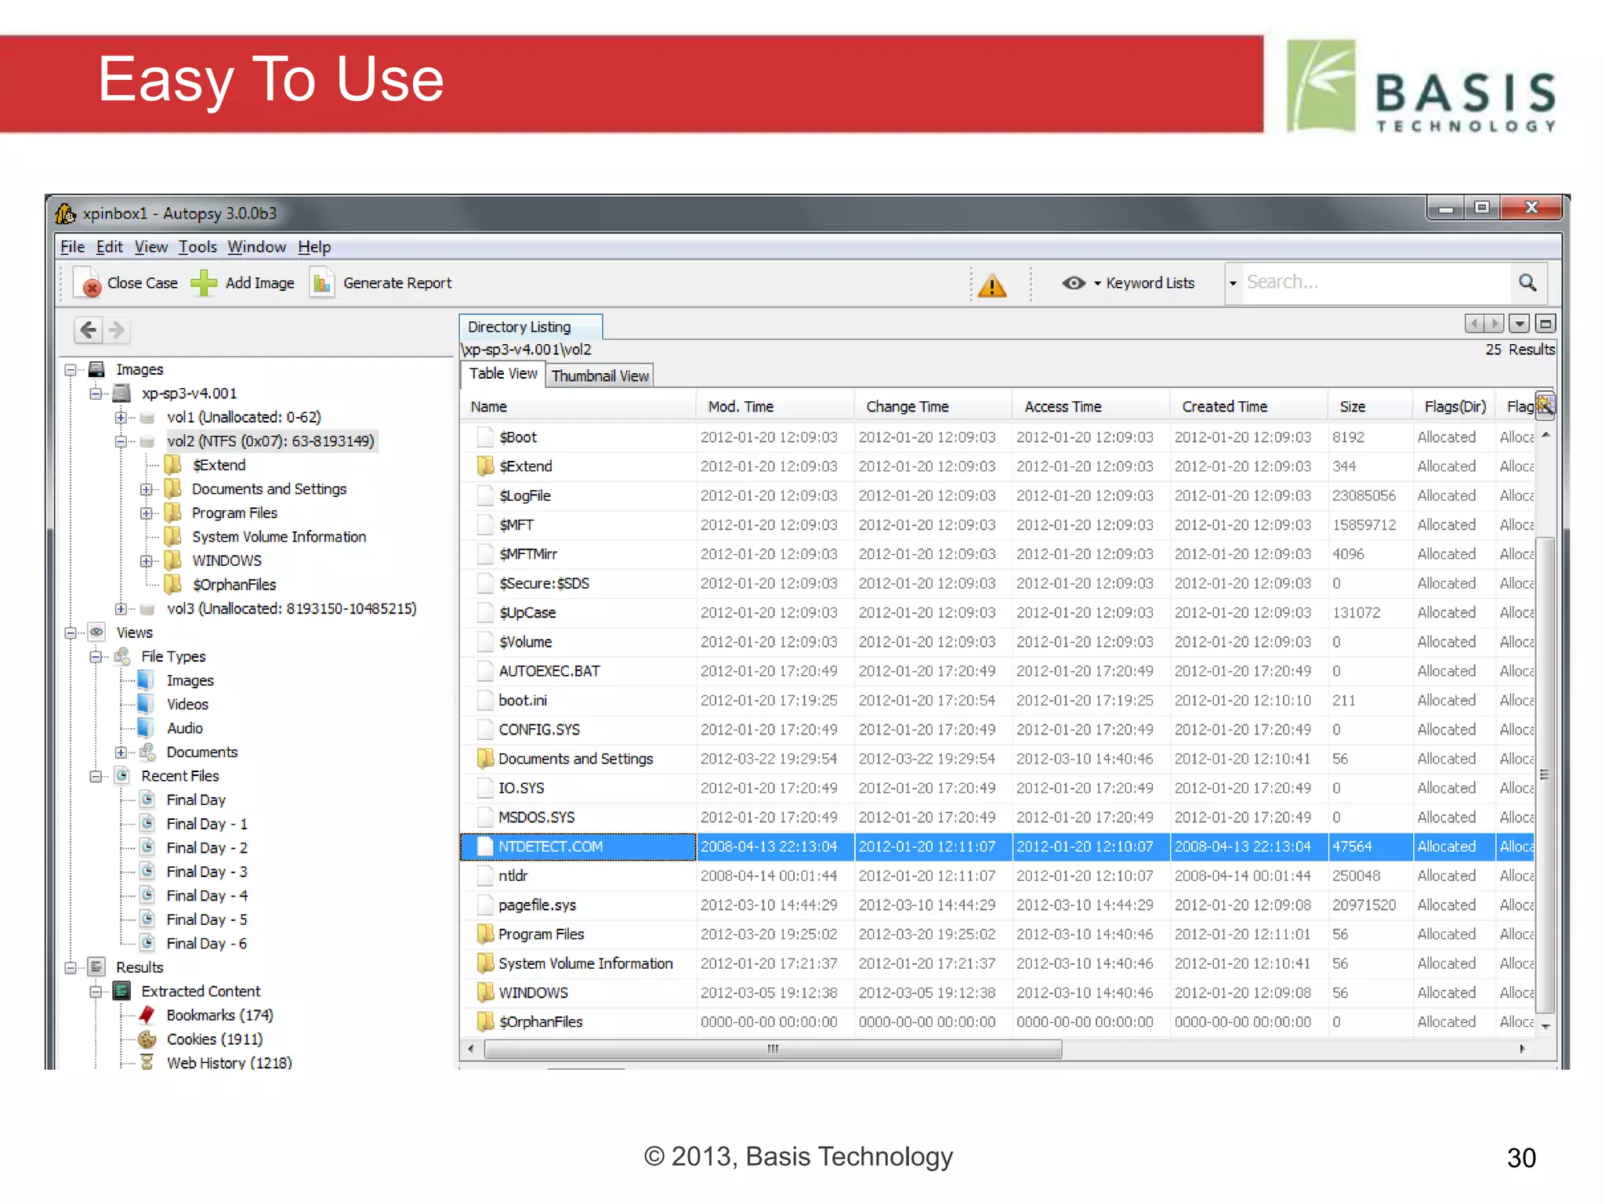Sort by Access Time column header

pos(1090,407)
